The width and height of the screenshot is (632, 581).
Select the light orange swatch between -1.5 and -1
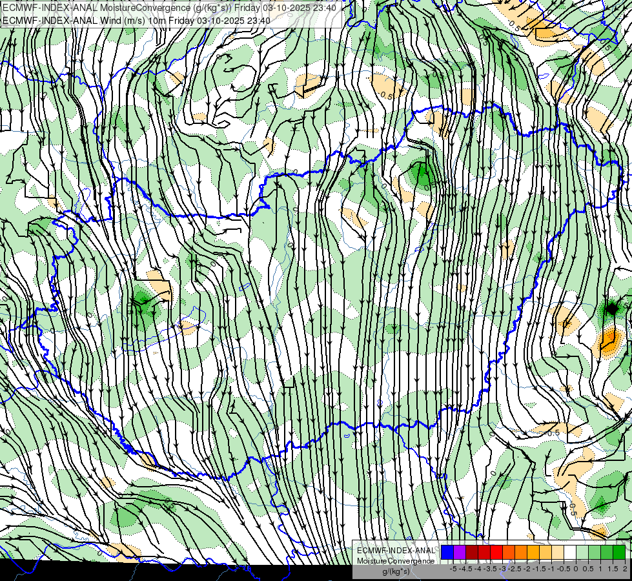[545, 552]
